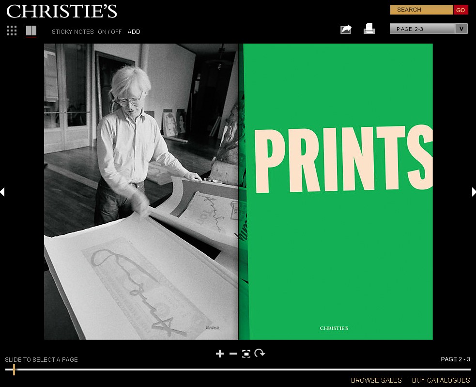This screenshot has width=476, height=387.
Task: Click the Christie's logo
Action: coord(61,11)
